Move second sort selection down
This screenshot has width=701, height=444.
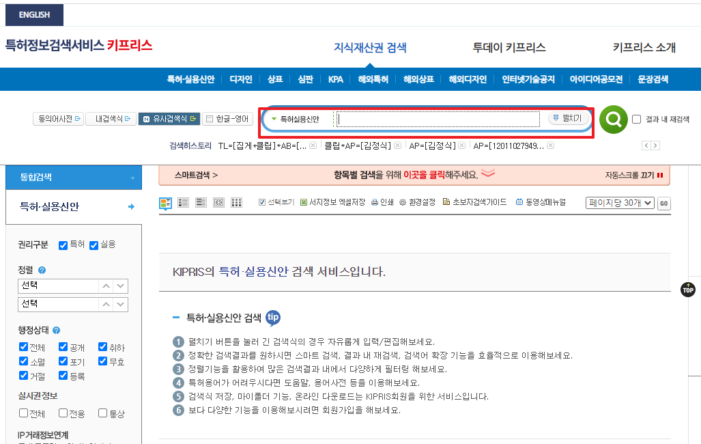[x=121, y=305]
